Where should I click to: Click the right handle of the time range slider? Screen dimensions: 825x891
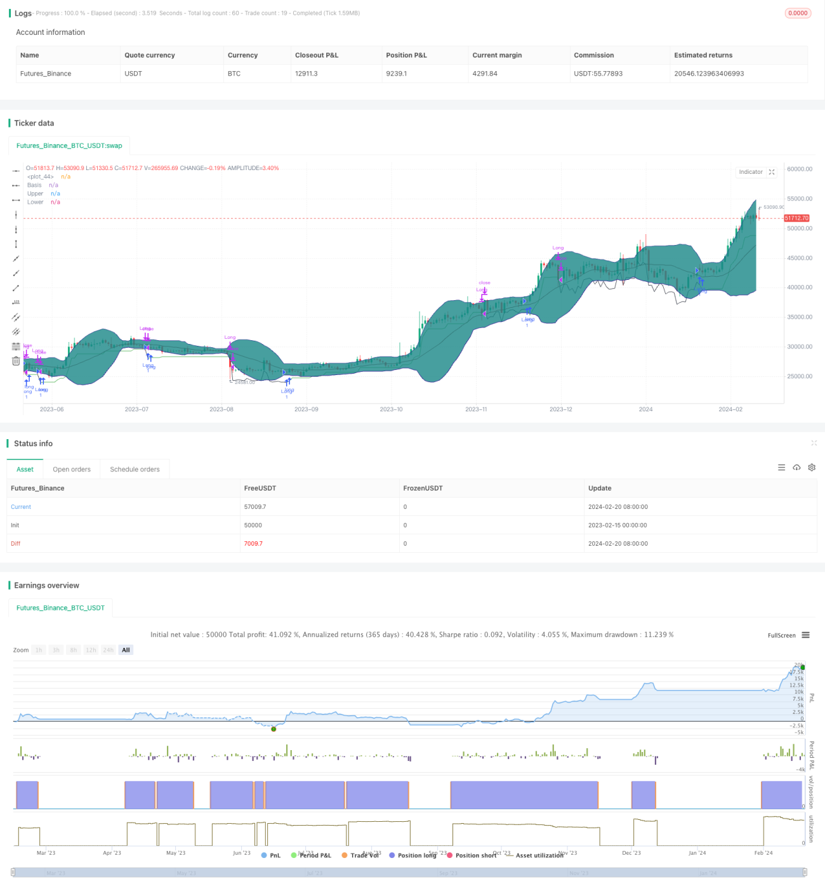point(805,873)
